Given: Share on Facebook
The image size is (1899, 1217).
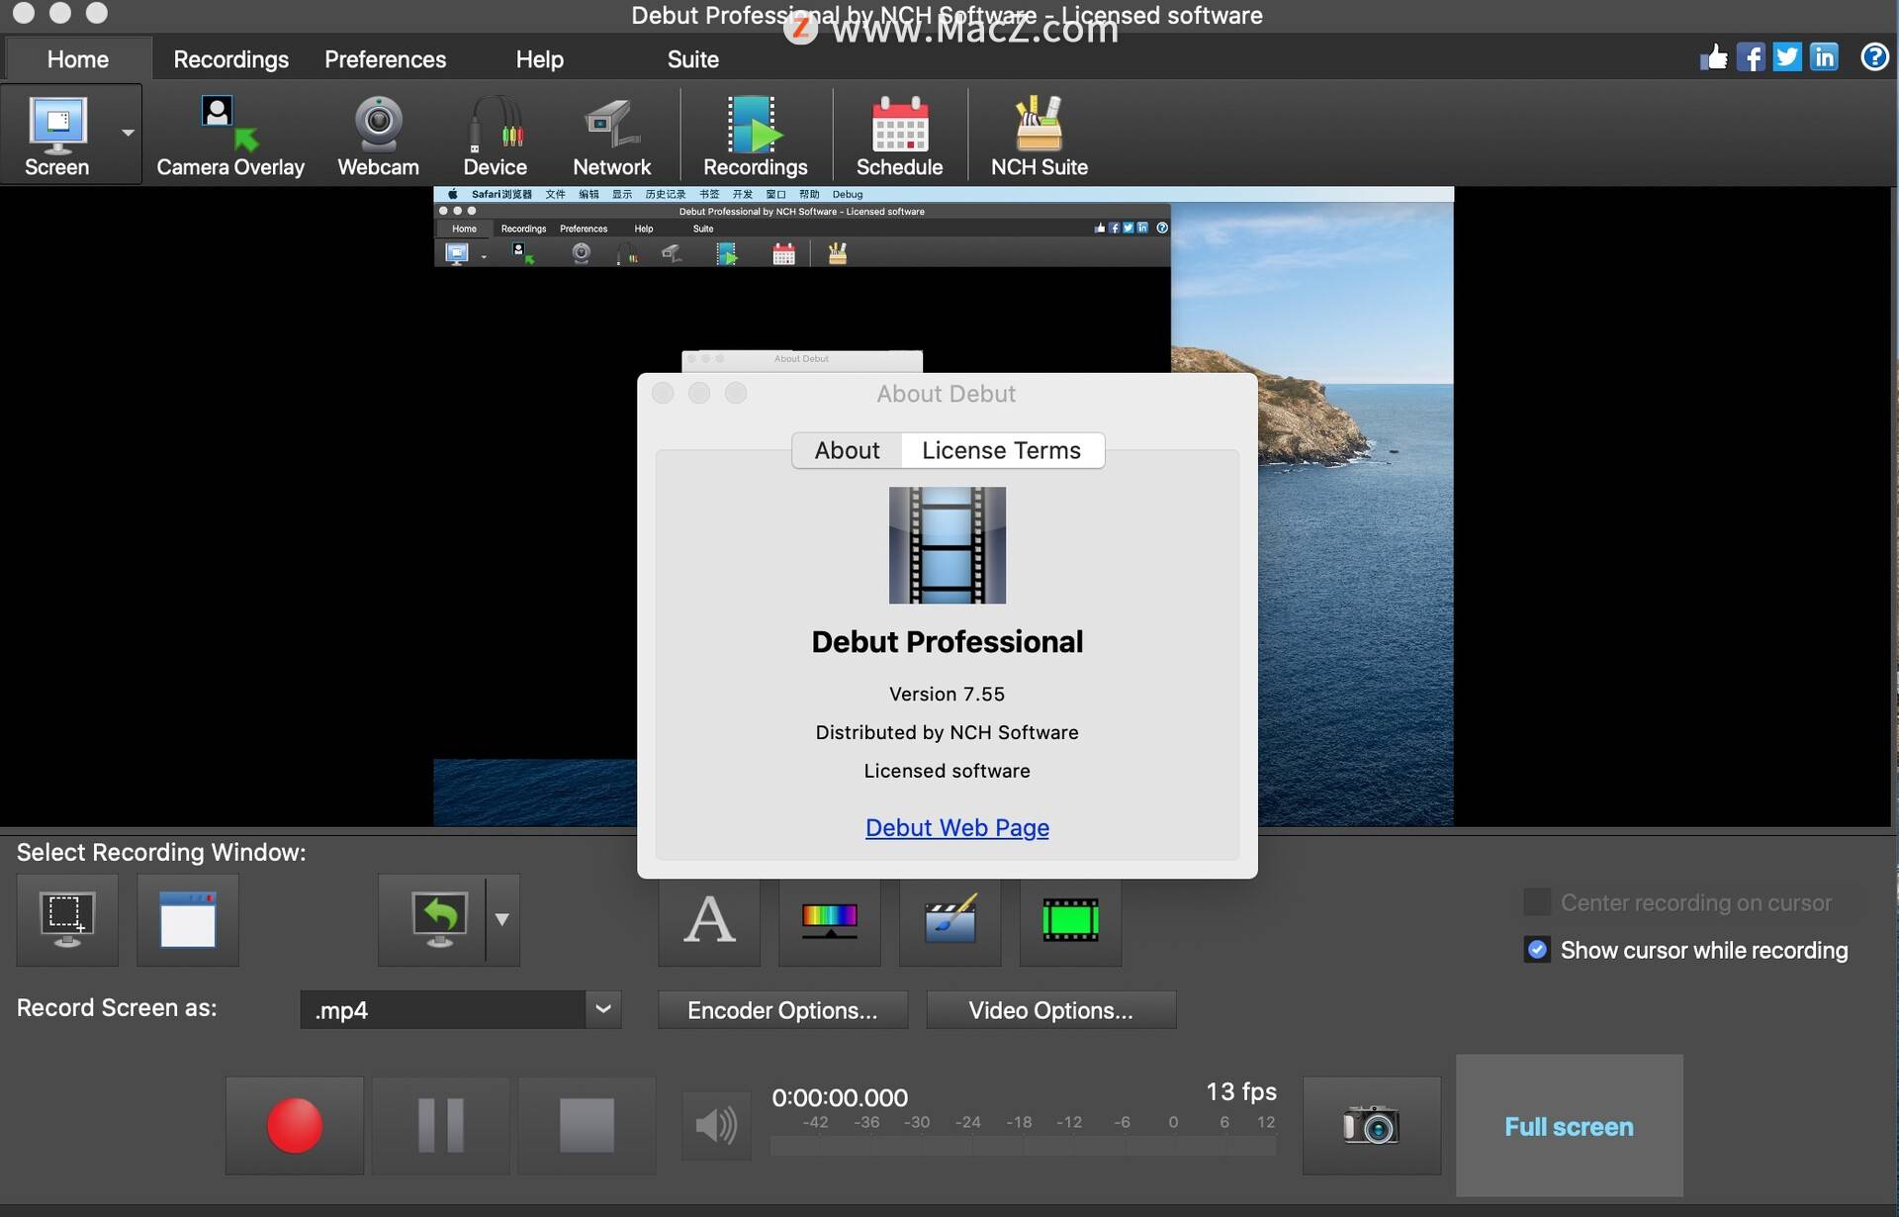Looking at the screenshot, I should pos(1750,57).
